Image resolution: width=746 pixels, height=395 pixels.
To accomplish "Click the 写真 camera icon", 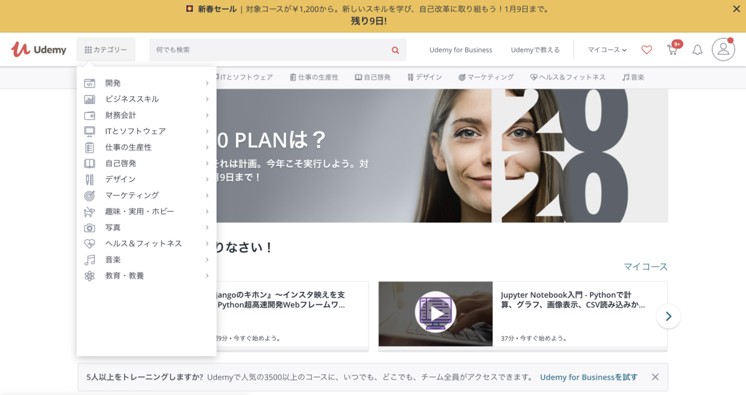I will click(90, 228).
